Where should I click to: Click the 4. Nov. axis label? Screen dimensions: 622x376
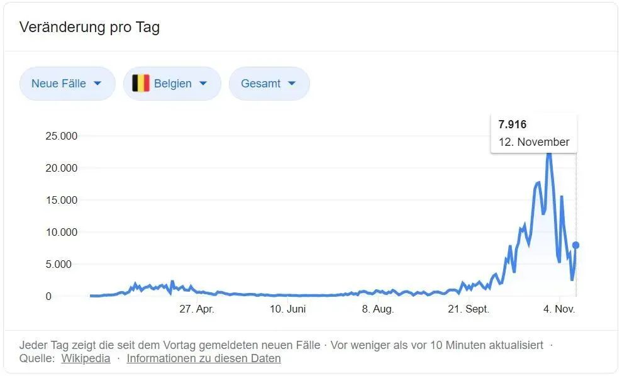tap(559, 309)
